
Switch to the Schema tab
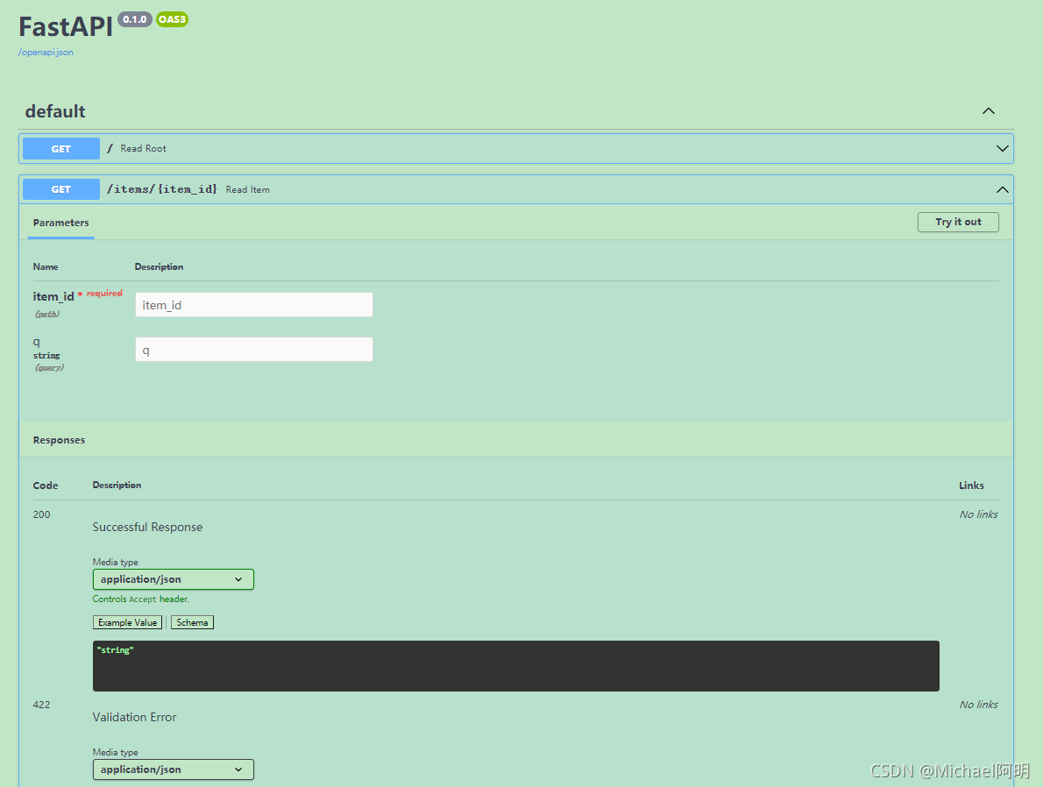(x=192, y=623)
